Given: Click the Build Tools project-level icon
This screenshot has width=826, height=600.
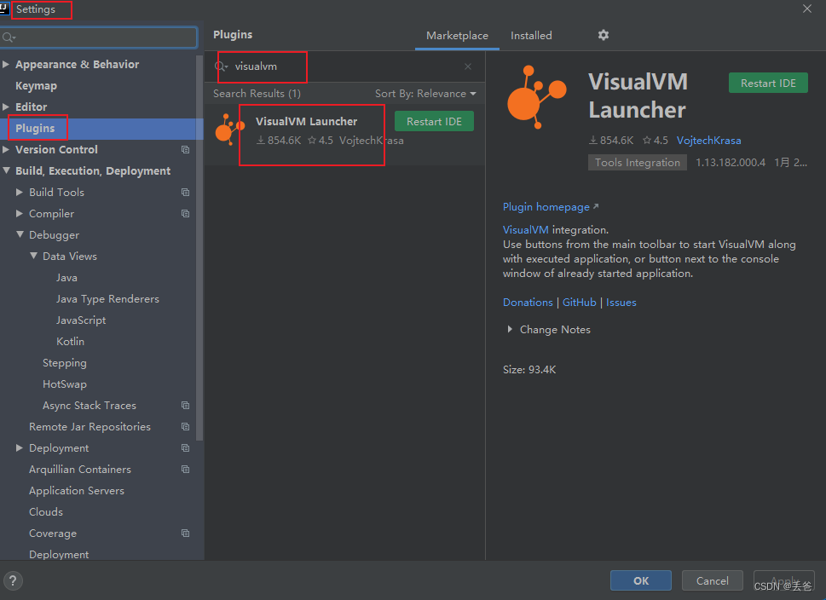Looking at the screenshot, I should (186, 193).
